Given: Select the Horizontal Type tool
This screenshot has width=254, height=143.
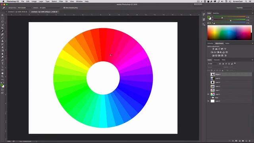Looking at the screenshot, I should tap(2, 64).
